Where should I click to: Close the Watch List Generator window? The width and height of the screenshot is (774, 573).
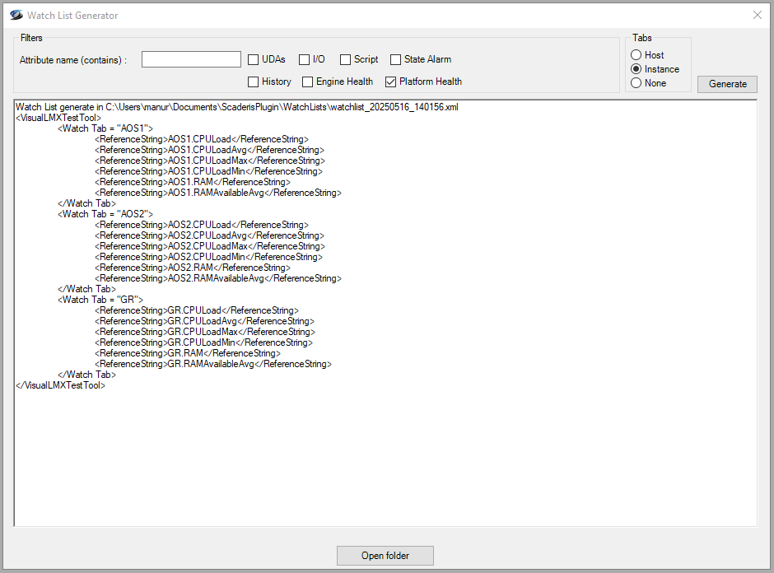pyautogui.click(x=758, y=15)
